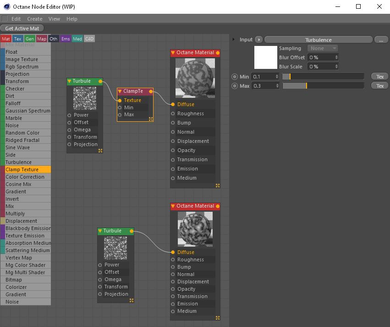The height and width of the screenshot is (327, 390).
Task: Click the ClampTe node's yellow output port
Action: click(x=151, y=91)
